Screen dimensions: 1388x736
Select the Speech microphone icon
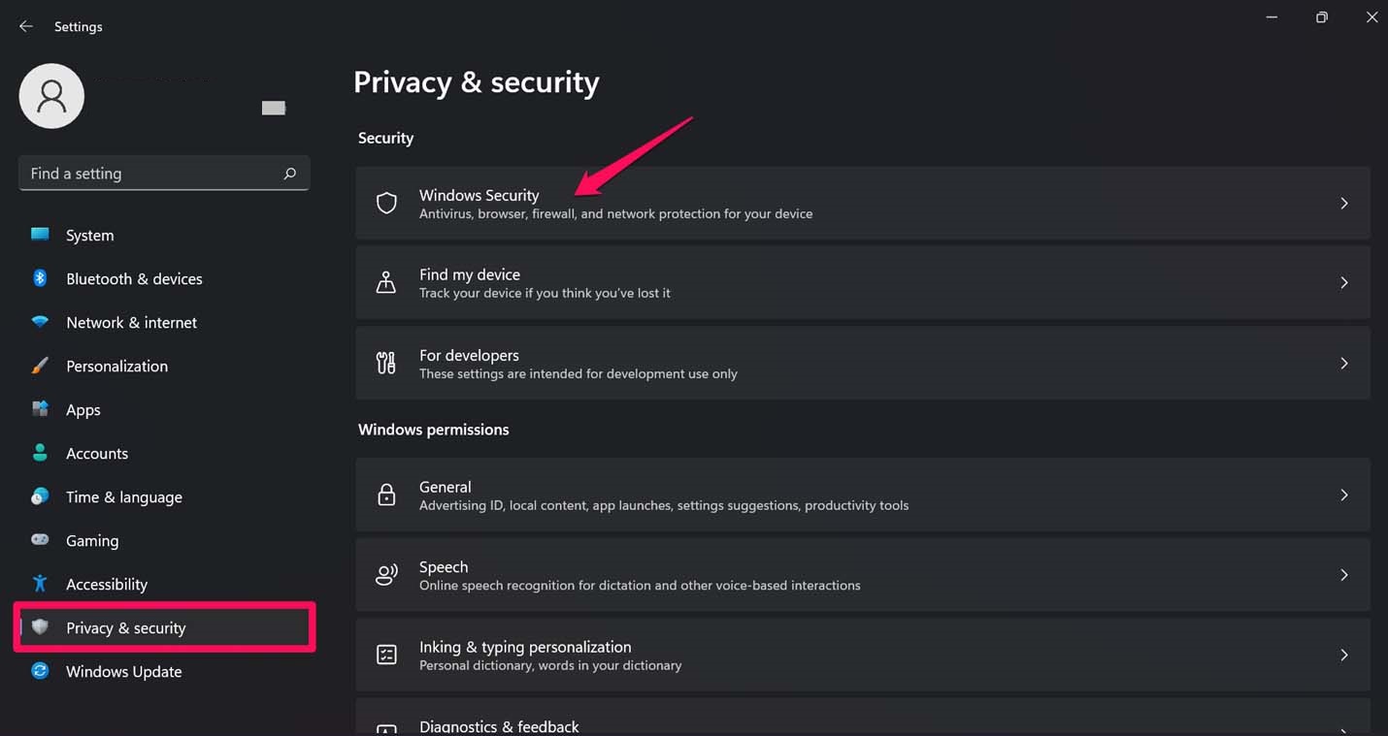[386, 575]
